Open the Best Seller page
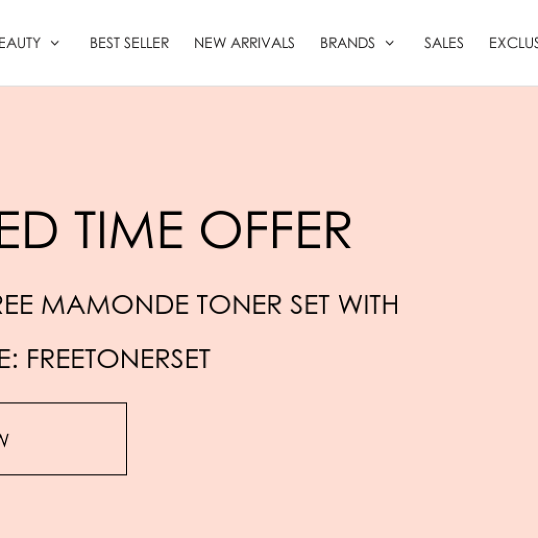538x538 pixels. 129,43
